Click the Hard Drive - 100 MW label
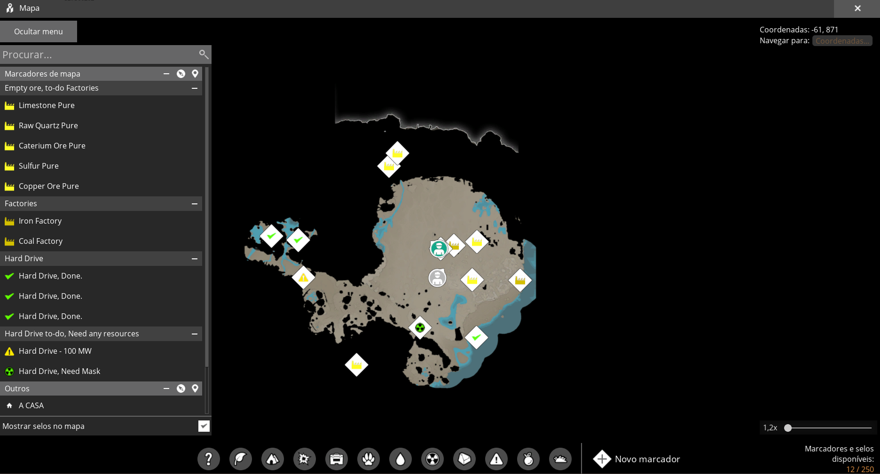The height and width of the screenshot is (474, 880). pos(55,351)
